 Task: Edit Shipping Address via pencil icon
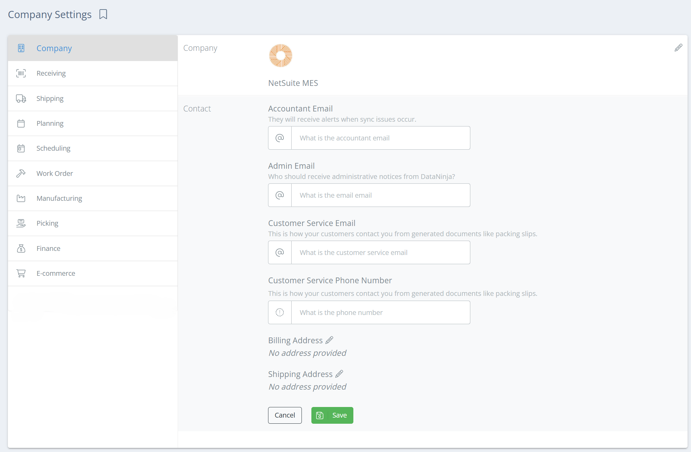[x=339, y=374]
